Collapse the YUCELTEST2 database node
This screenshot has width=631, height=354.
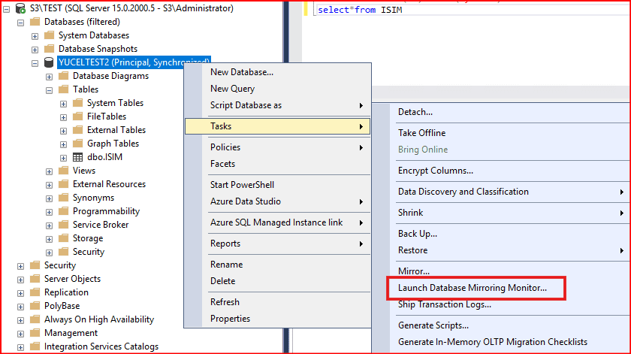[35, 62]
